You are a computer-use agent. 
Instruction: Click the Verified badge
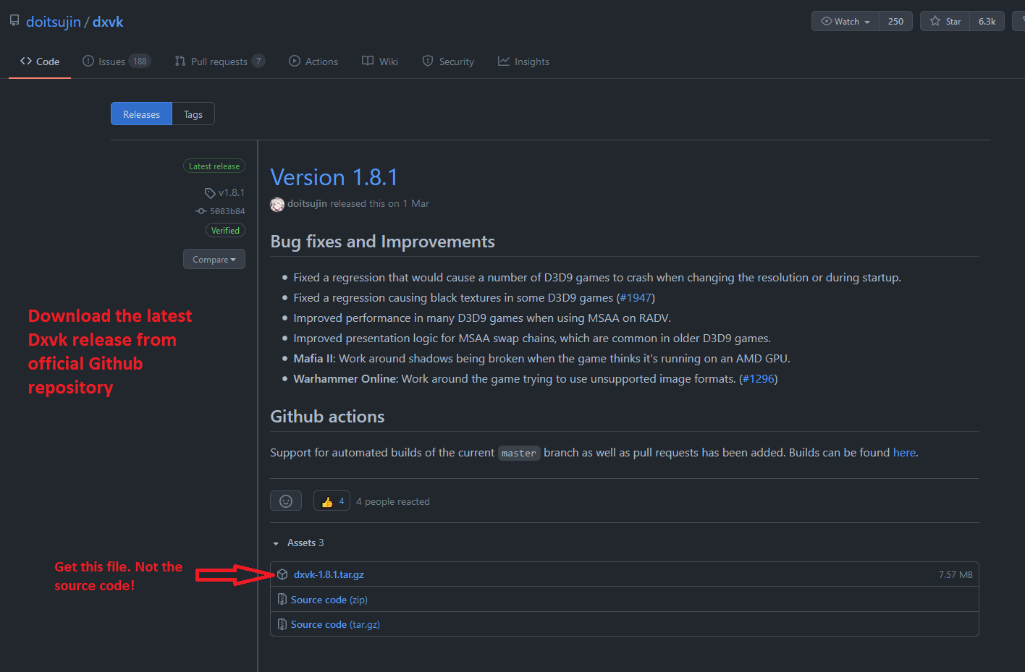[x=225, y=231]
